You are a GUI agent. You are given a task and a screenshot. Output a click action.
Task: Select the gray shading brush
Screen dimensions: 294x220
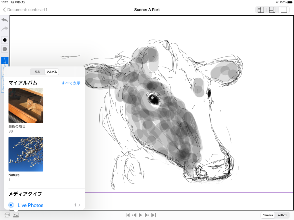(5, 49)
